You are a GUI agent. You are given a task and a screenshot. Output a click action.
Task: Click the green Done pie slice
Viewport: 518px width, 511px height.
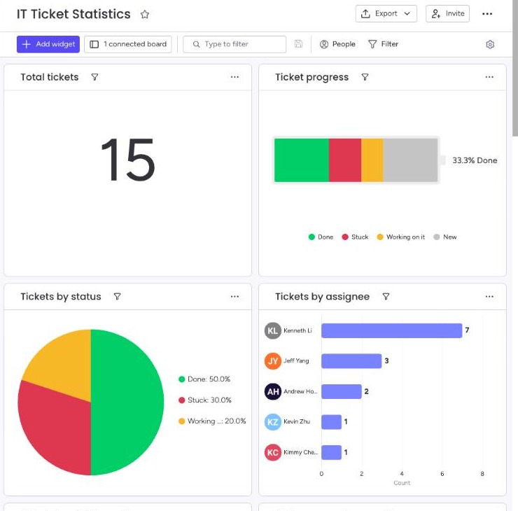point(129,402)
